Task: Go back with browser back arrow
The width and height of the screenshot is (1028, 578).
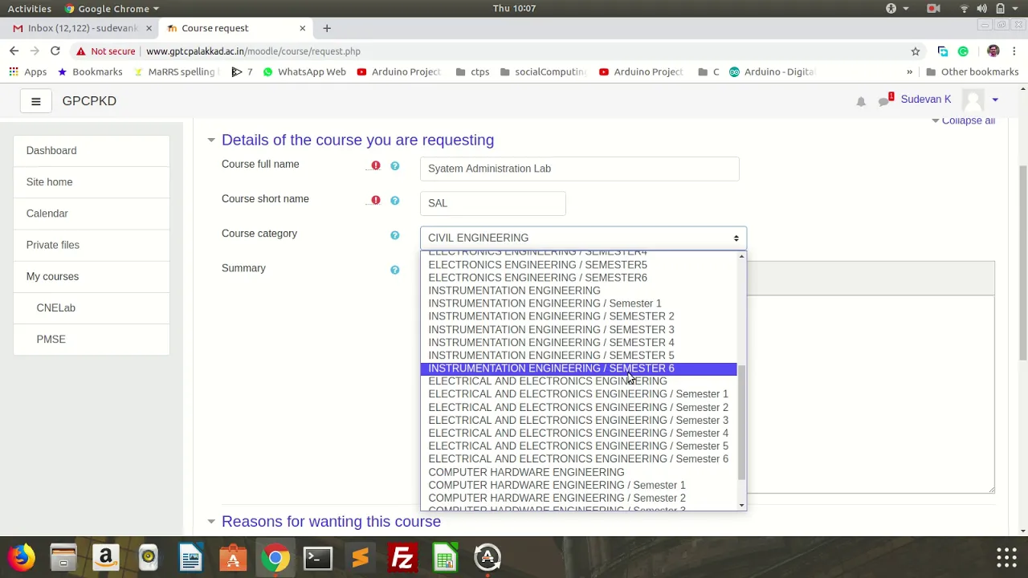Action: (14, 51)
